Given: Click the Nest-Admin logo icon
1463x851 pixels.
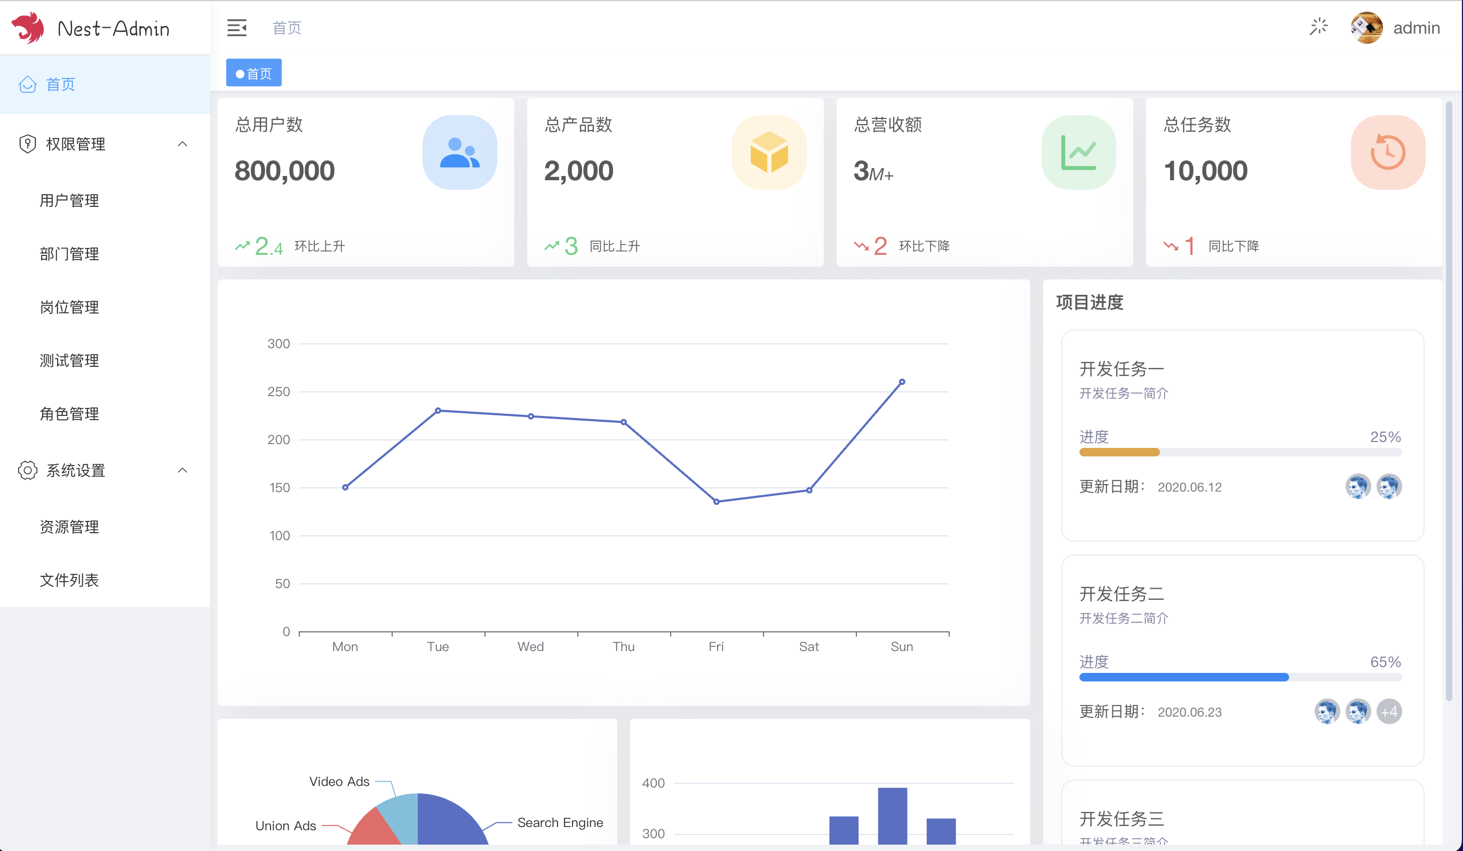Looking at the screenshot, I should pyautogui.click(x=28, y=28).
